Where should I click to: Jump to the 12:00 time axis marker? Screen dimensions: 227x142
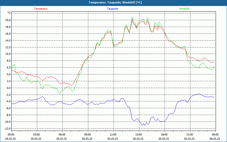point(113,134)
